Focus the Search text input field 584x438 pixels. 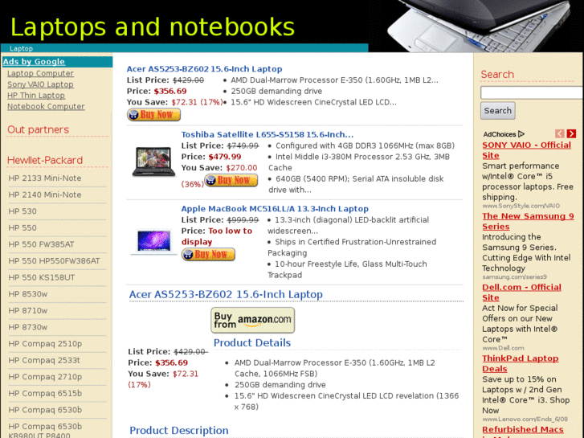pyautogui.click(x=532, y=92)
